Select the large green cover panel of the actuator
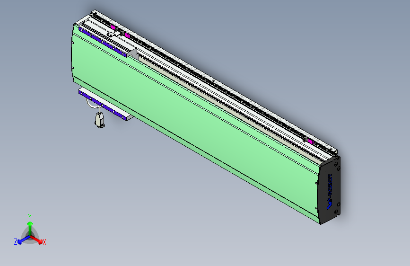 195,124
